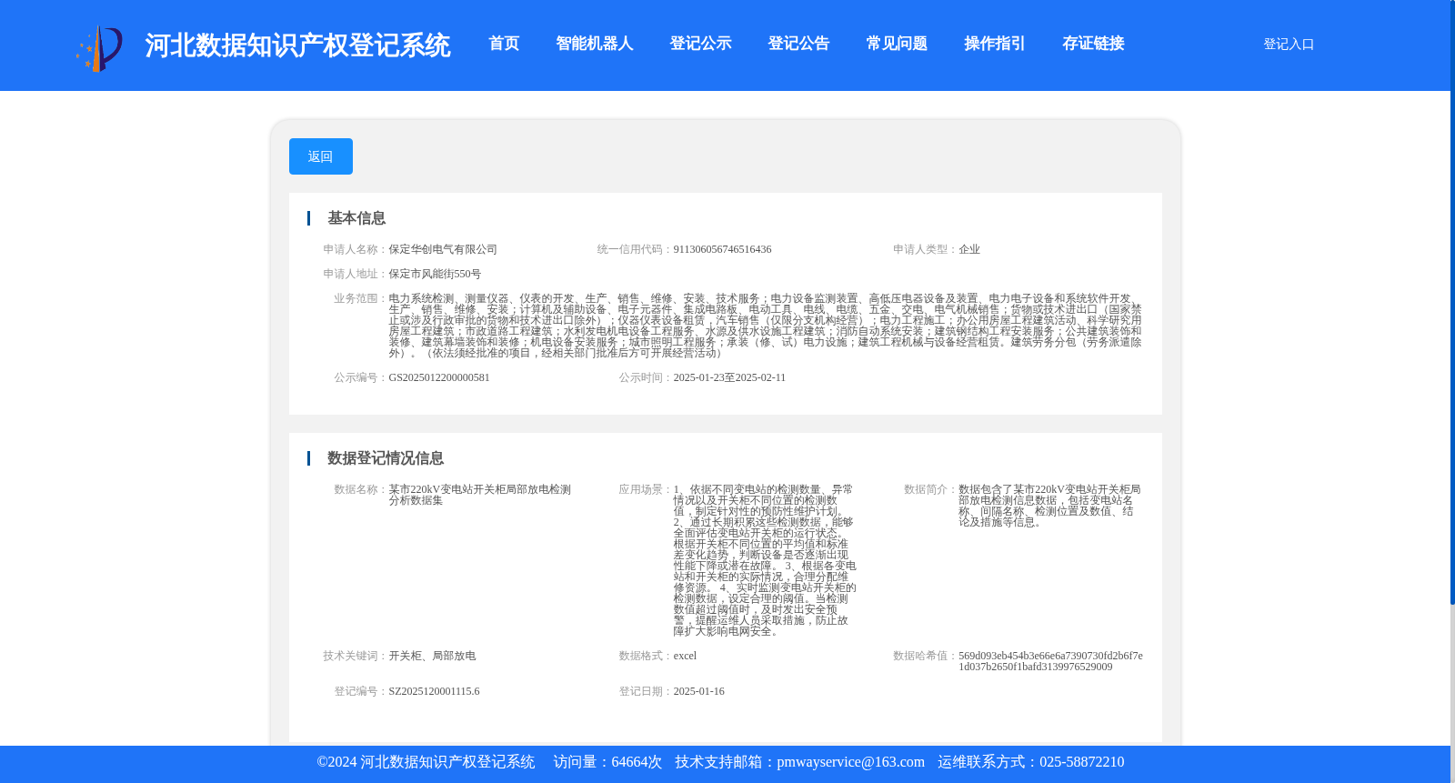Click support email pmwayservice@163.com in footer
The image size is (1455, 783).
[x=850, y=762]
